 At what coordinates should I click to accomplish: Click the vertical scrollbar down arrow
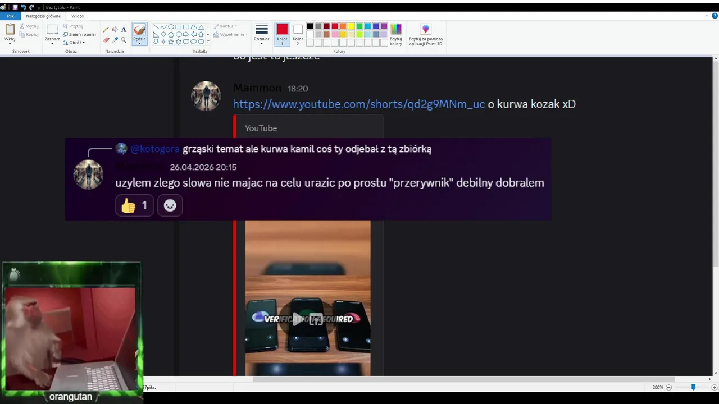pyautogui.click(x=716, y=373)
